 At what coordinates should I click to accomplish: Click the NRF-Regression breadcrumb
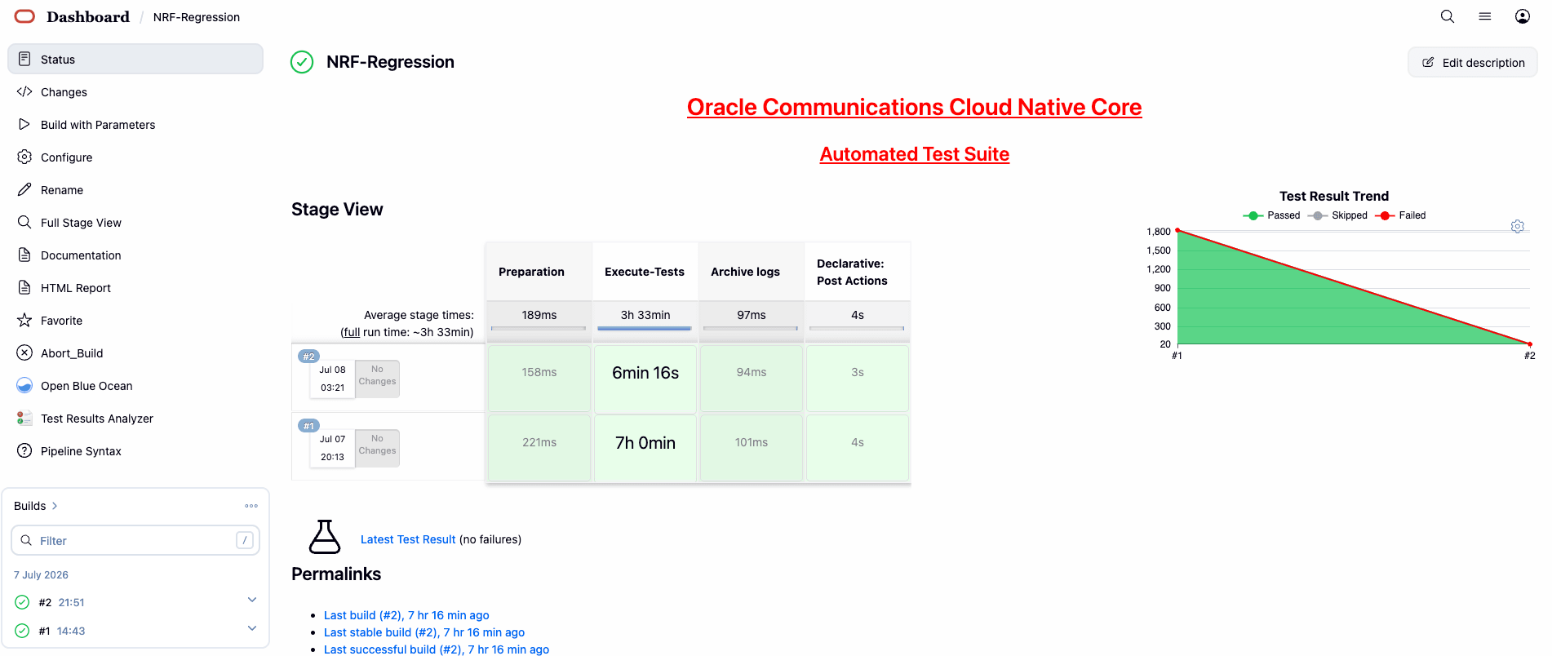click(x=197, y=17)
